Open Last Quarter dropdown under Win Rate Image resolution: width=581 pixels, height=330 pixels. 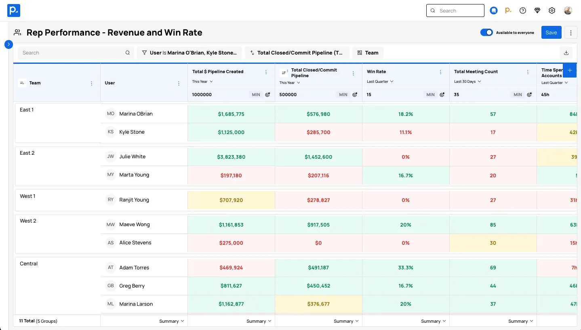380,82
